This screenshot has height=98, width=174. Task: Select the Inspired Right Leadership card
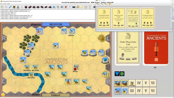point(133,18)
